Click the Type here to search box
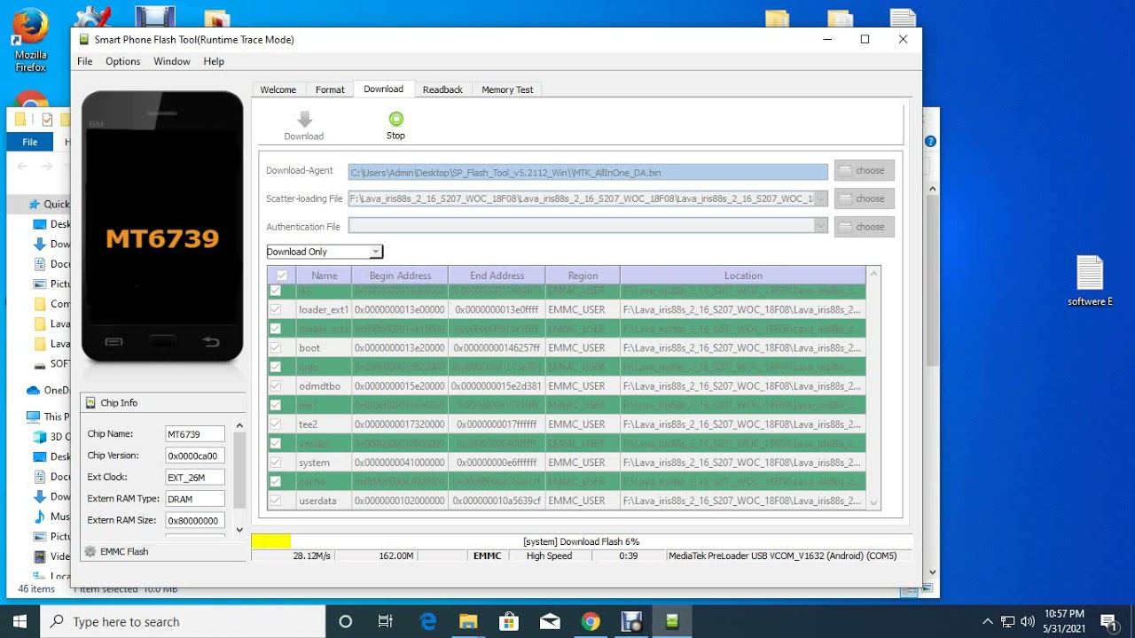This screenshot has width=1135, height=638. click(183, 621)
